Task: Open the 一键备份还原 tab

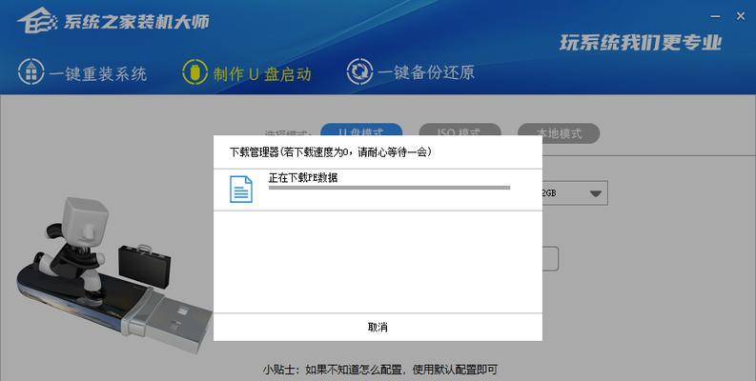Action: point(411,71)
